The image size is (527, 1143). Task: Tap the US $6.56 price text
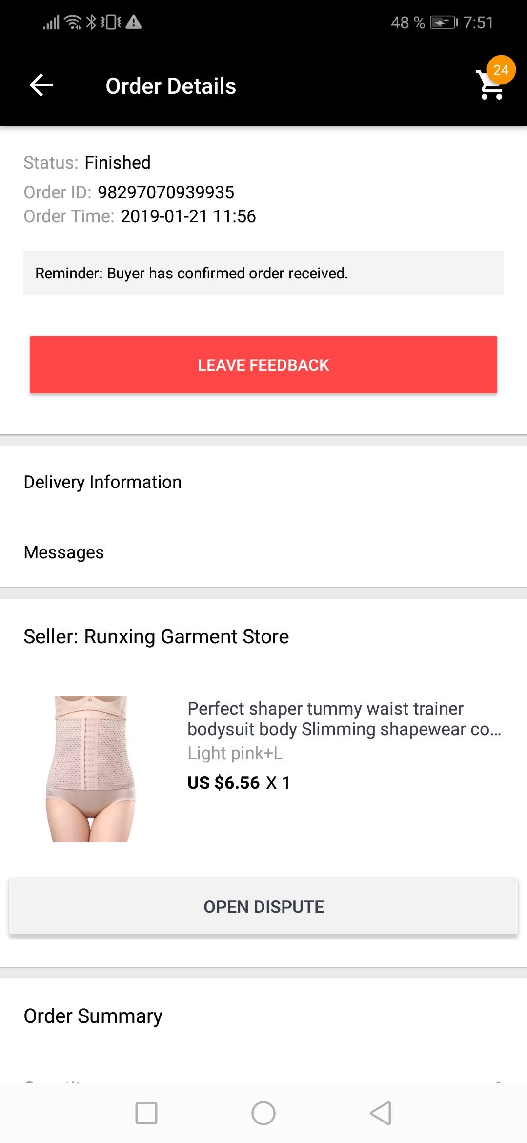pos(223,783)
